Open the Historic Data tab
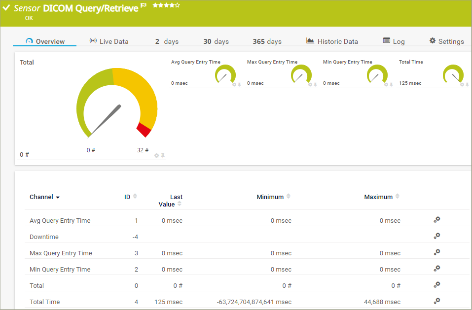 coord(332,41)
